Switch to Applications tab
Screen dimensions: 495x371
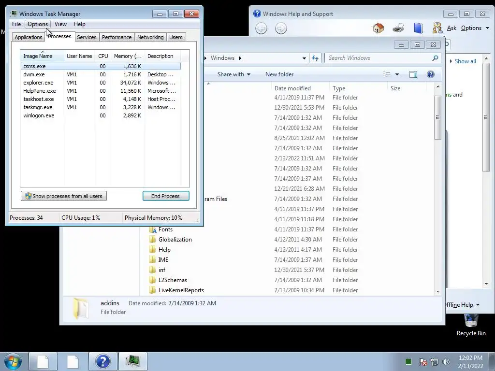(x=29, y=37)
